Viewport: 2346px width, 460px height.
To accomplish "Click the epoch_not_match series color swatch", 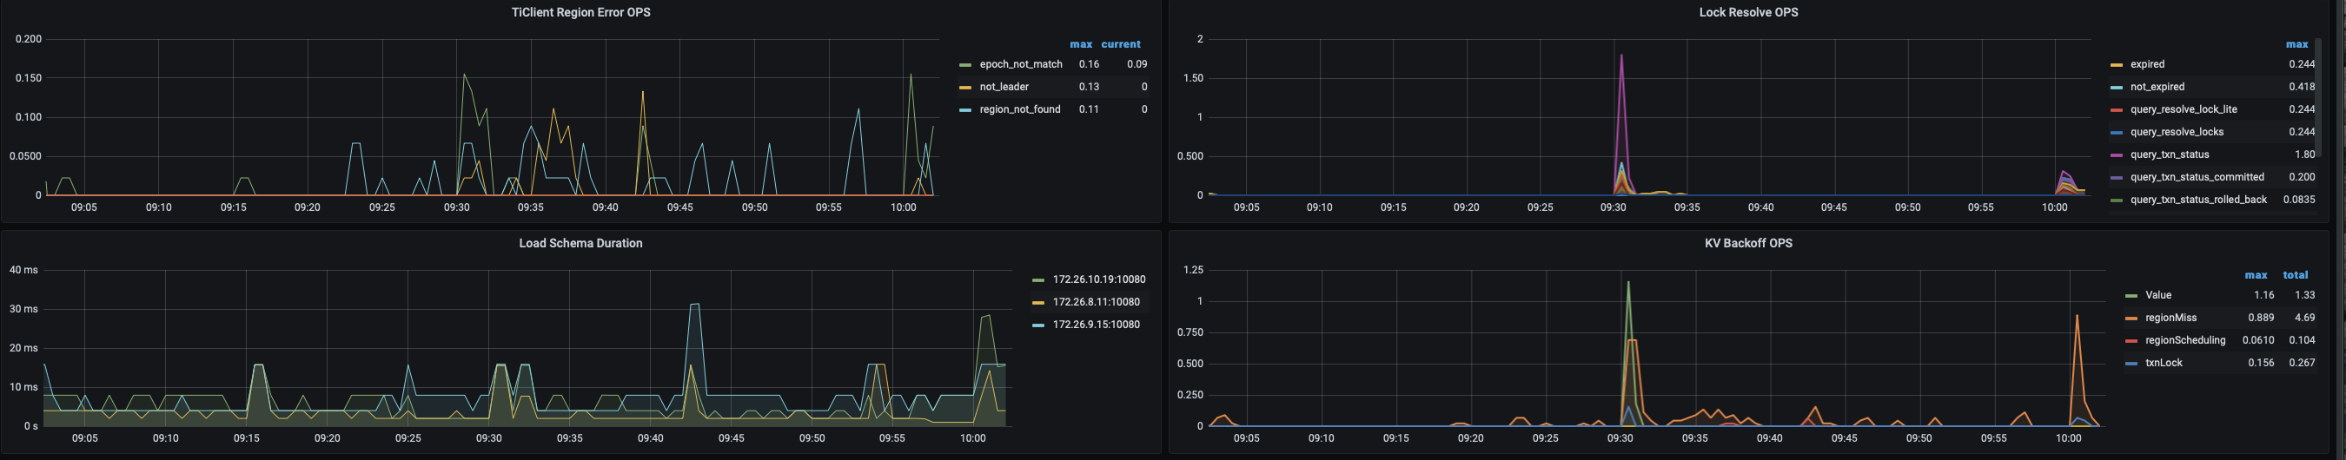I will tap(965, 65).
